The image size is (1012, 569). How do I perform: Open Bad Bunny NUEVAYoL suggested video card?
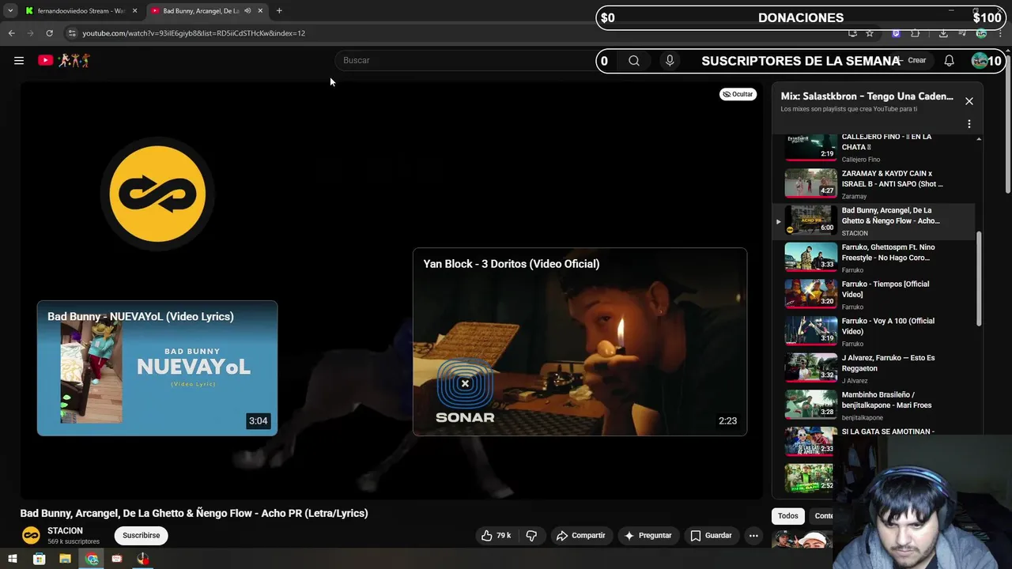[157, 368]
